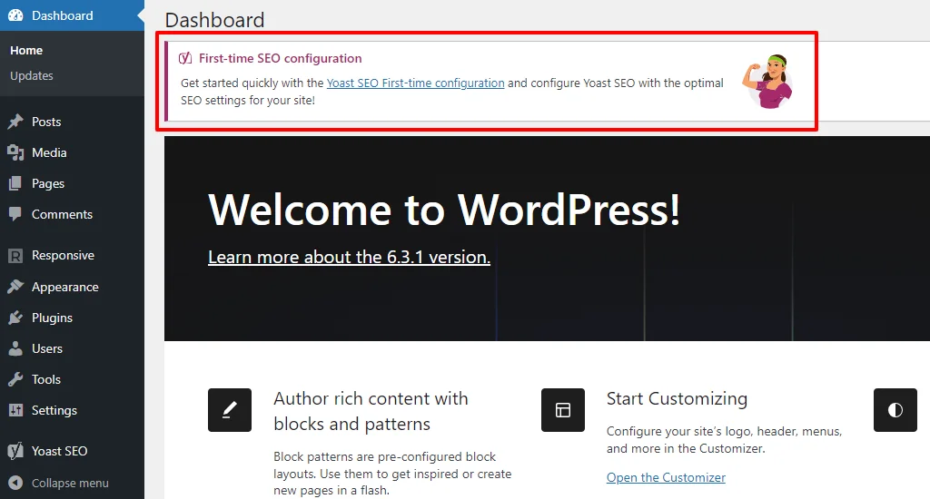Open the Posts menu
Screen dimensions: 930x499
tap(72, 122)
